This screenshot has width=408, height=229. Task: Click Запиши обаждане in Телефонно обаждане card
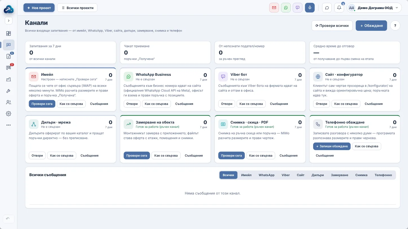click(x=332, y=146)
